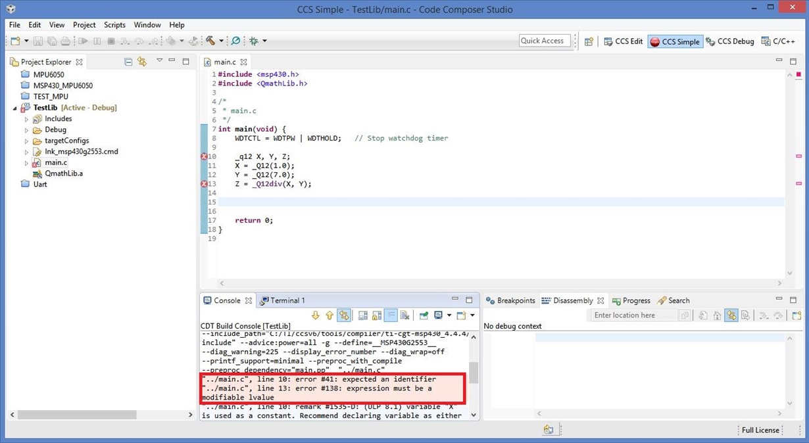Open the Scripts menu
This screenshot has height=443, width=809.
(x=114, y=25)
